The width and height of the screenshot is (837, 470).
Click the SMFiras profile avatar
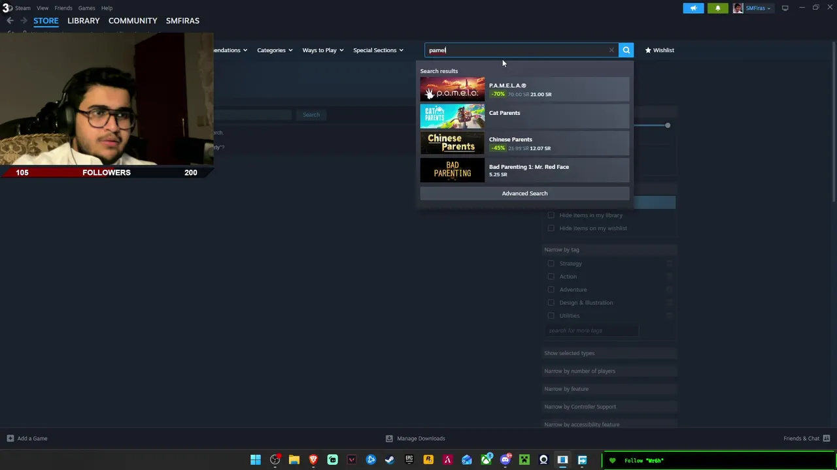point(738,8)
